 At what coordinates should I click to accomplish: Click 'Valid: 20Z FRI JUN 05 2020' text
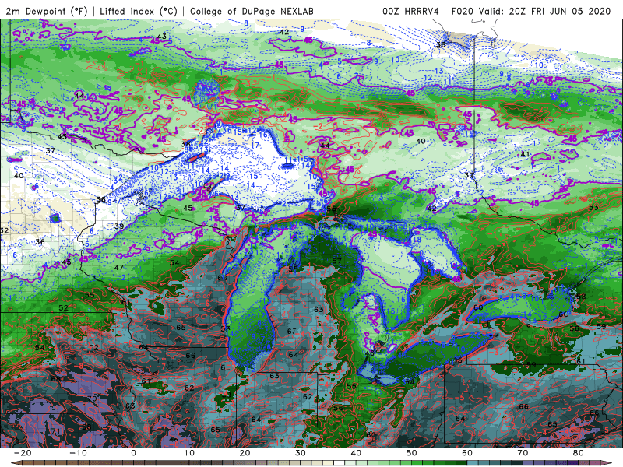click(544, 11)
